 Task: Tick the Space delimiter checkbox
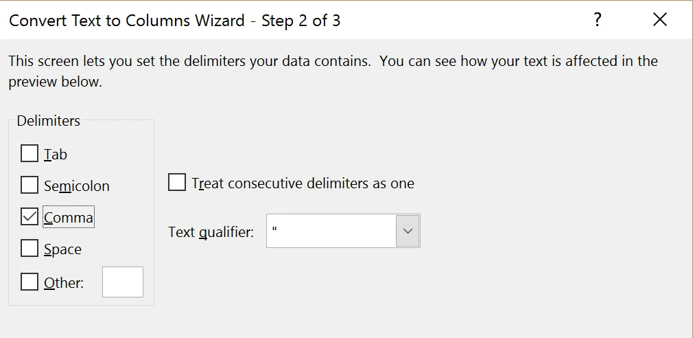30,248
